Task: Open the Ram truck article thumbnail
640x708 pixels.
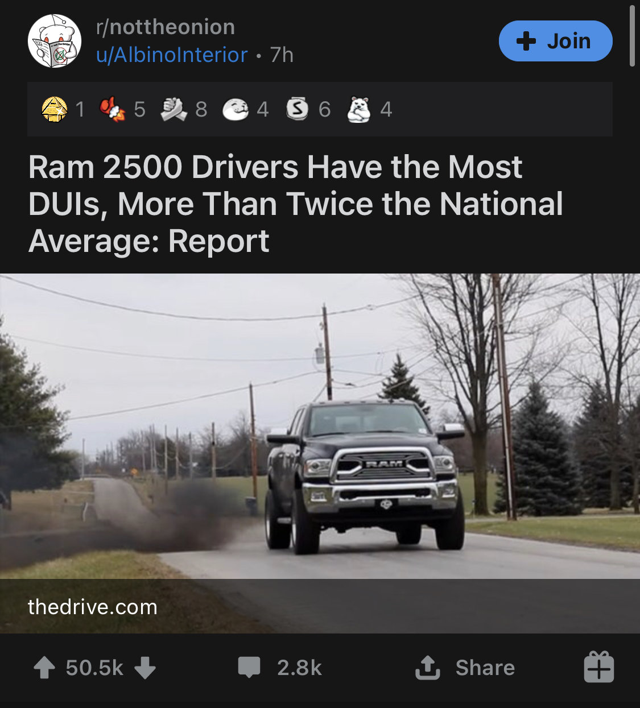Action: (320, 453)
